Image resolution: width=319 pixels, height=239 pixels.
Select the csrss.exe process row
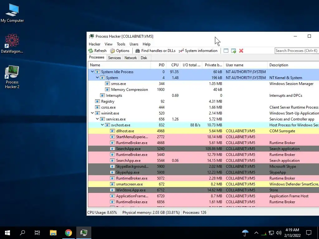pyautogui.click(x=203, y=107)
